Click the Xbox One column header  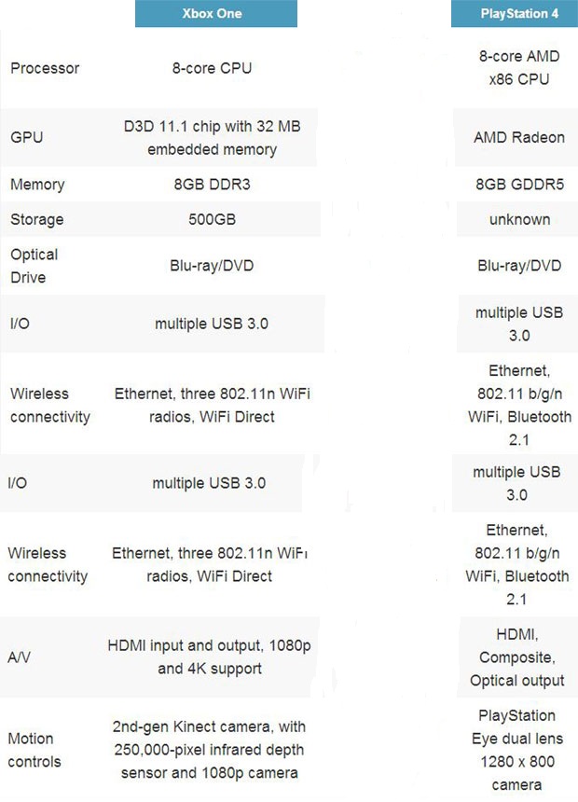tap(215, 14)
